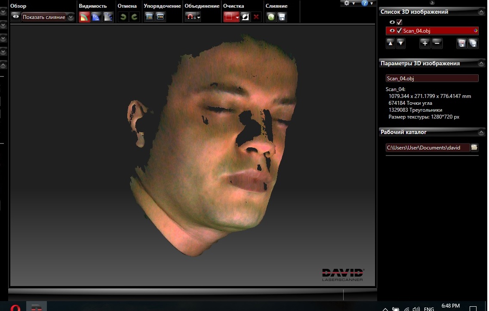This screenshot has height=311, width=489.
Task: Click the green globe fuse icon under Слияние
Action: coord(271,17)
